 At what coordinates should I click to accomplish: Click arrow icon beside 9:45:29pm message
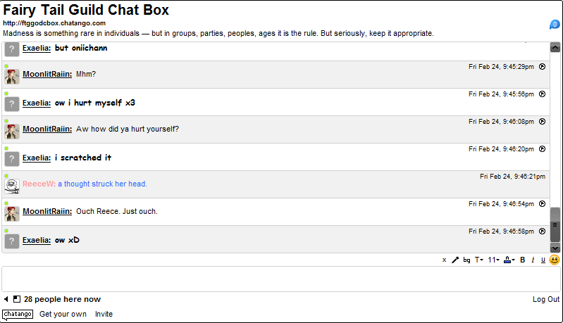[542, 66]
